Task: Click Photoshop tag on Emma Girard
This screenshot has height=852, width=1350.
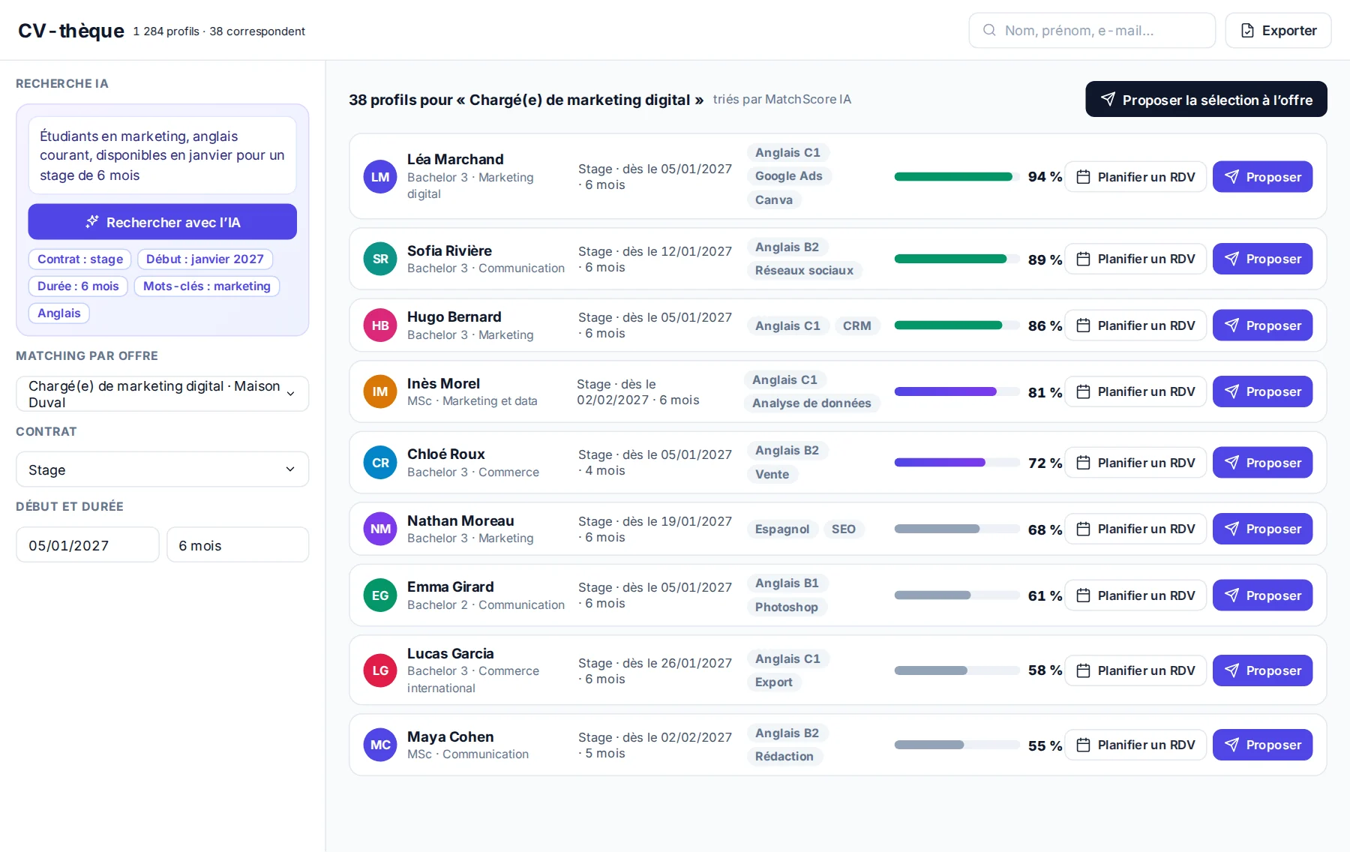Action: point(787,607)
